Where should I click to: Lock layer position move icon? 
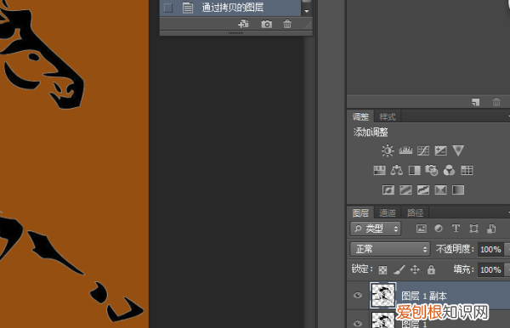415,269
